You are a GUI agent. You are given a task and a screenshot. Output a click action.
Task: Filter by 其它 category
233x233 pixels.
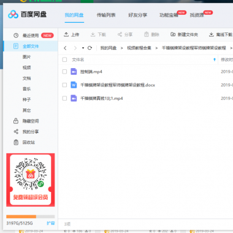click(x=26, y=110)
